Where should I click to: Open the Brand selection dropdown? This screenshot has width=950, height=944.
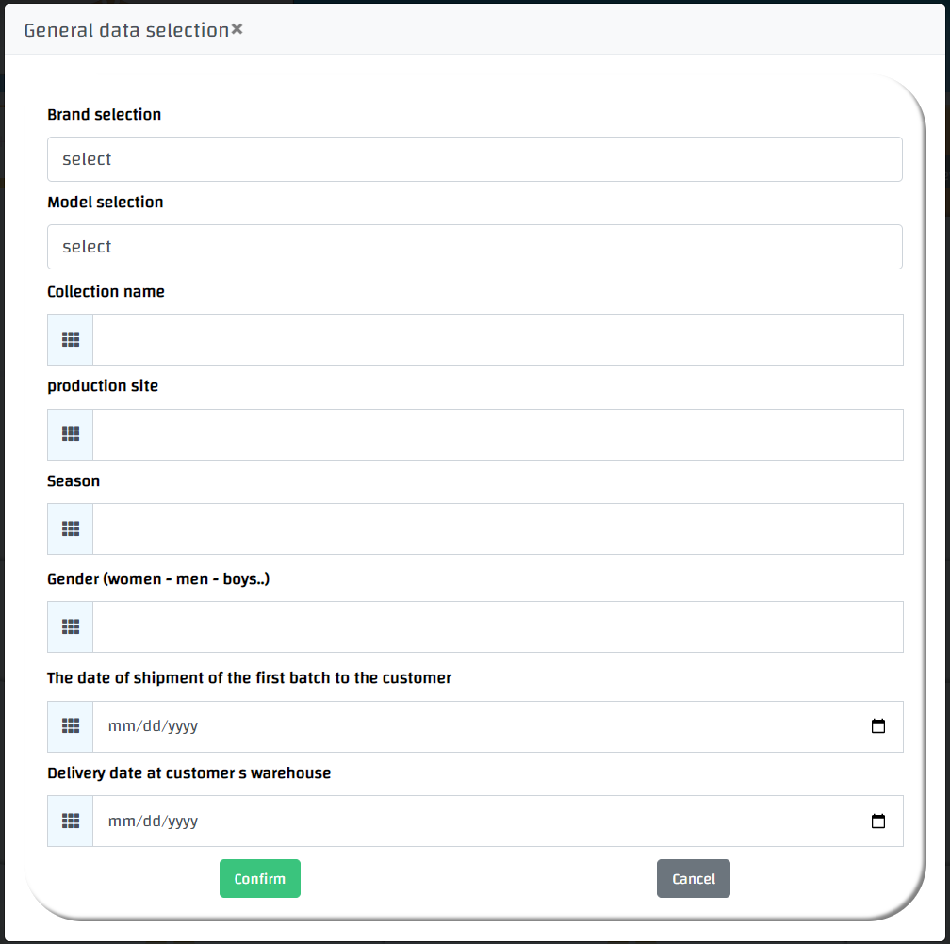[474, 159]
